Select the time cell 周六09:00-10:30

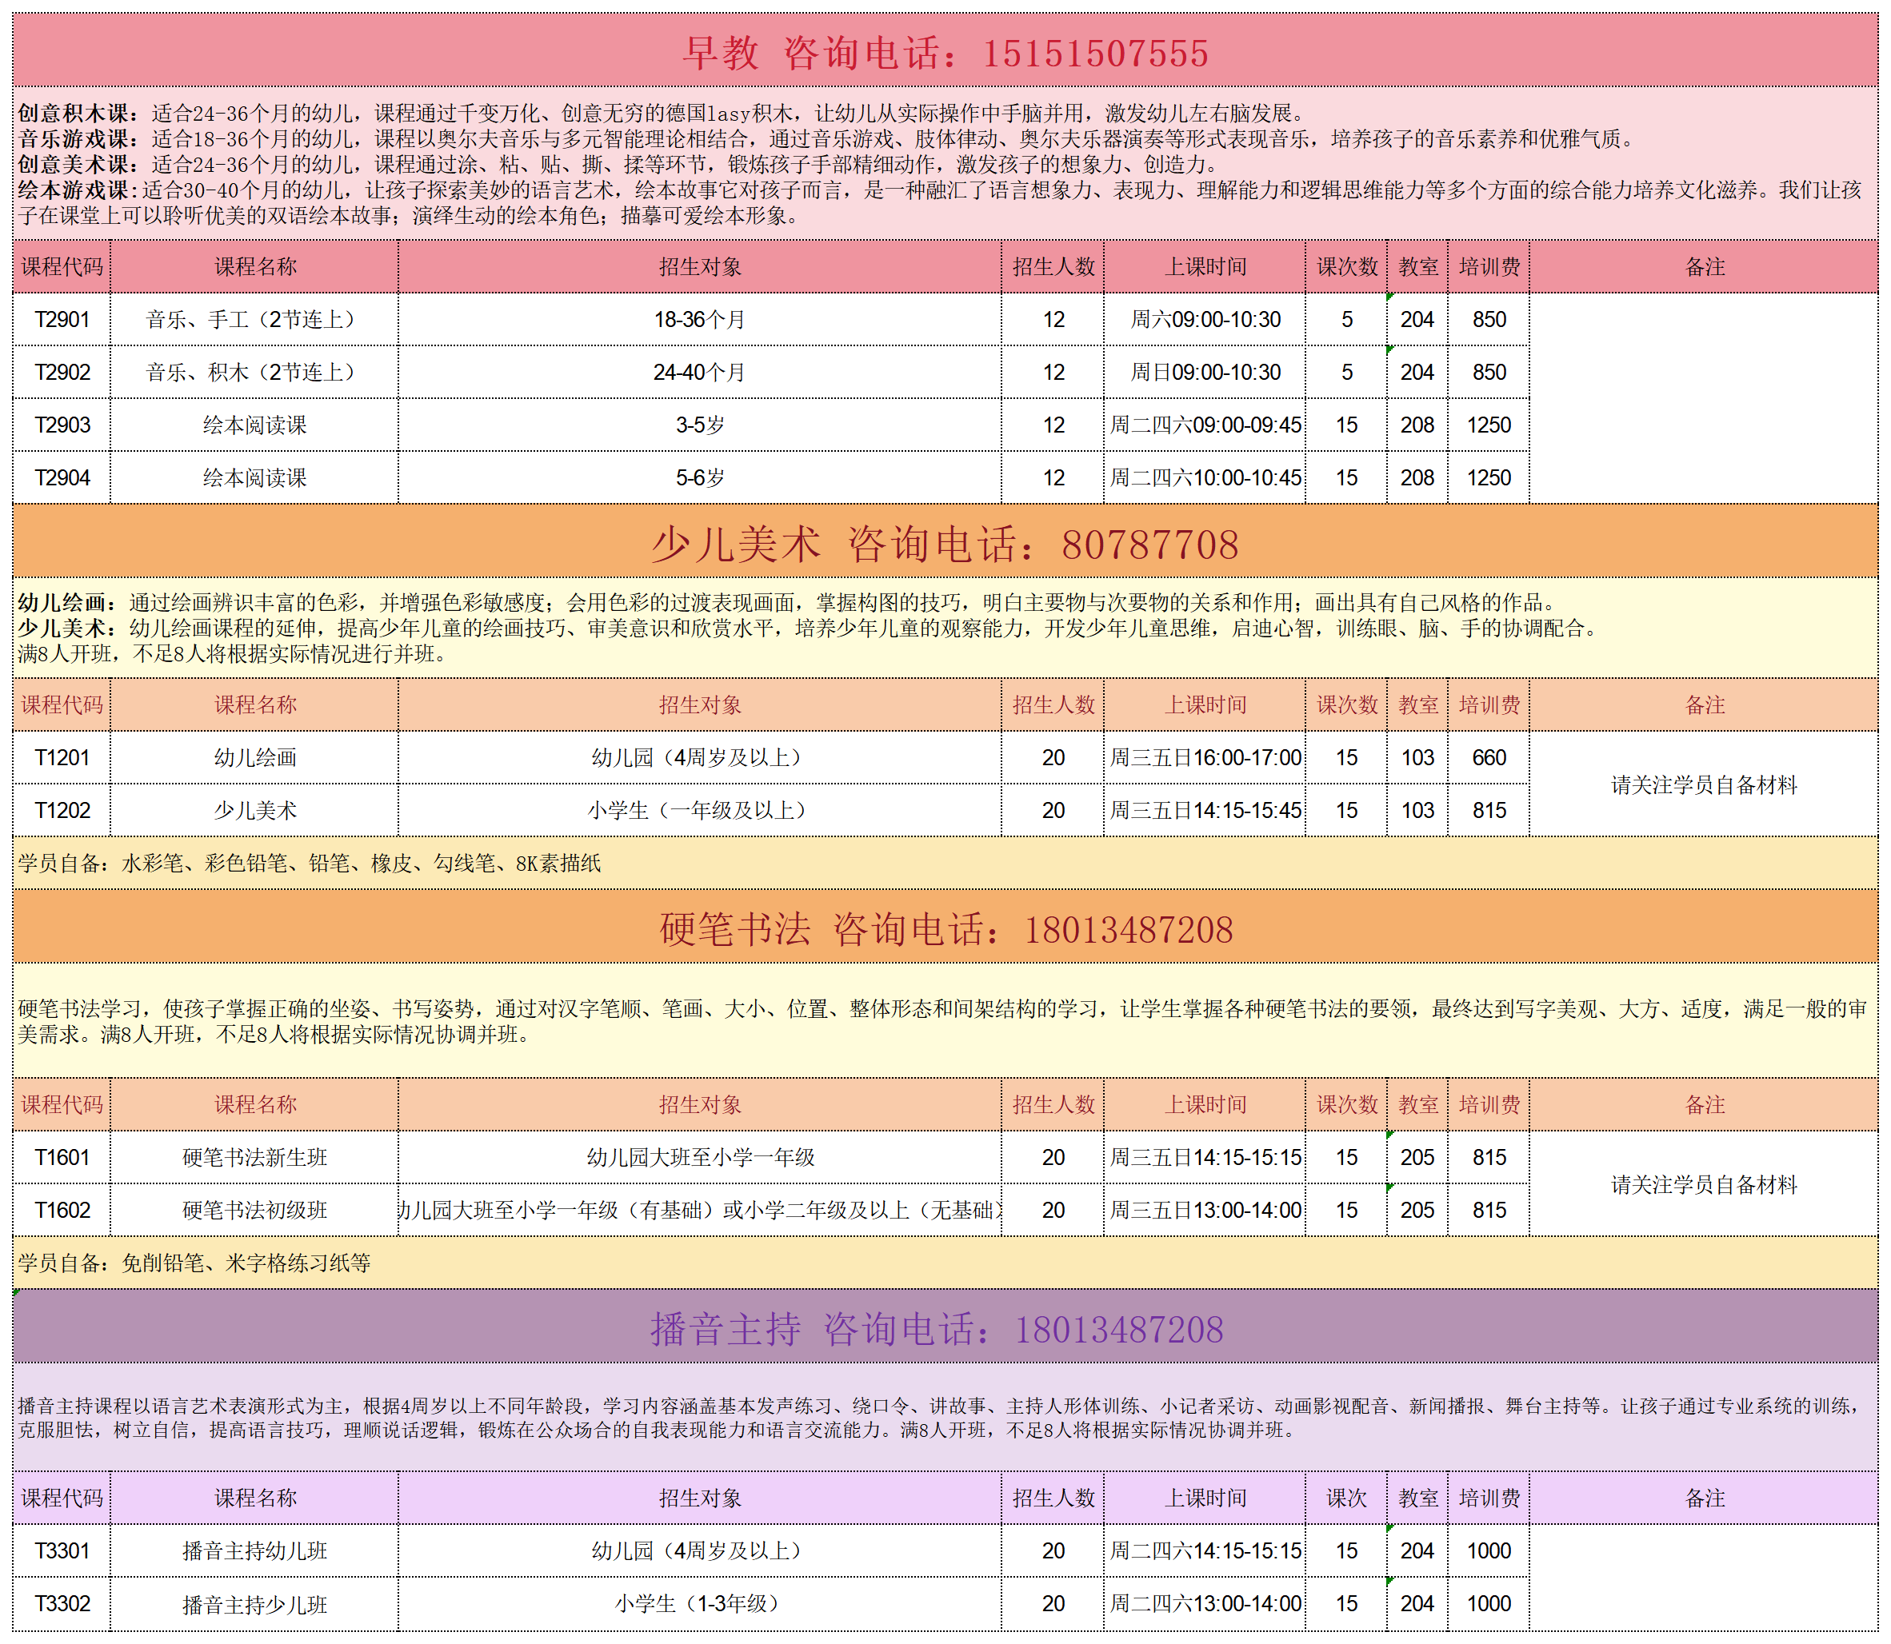1205,319
